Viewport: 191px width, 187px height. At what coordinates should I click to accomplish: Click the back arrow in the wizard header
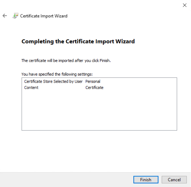[5, 16]
